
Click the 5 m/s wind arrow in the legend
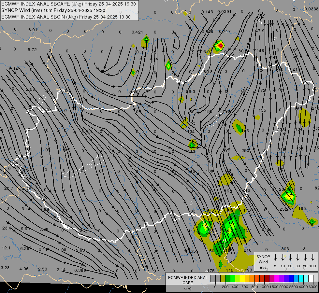pyautogui.click(x=275, y=257)
